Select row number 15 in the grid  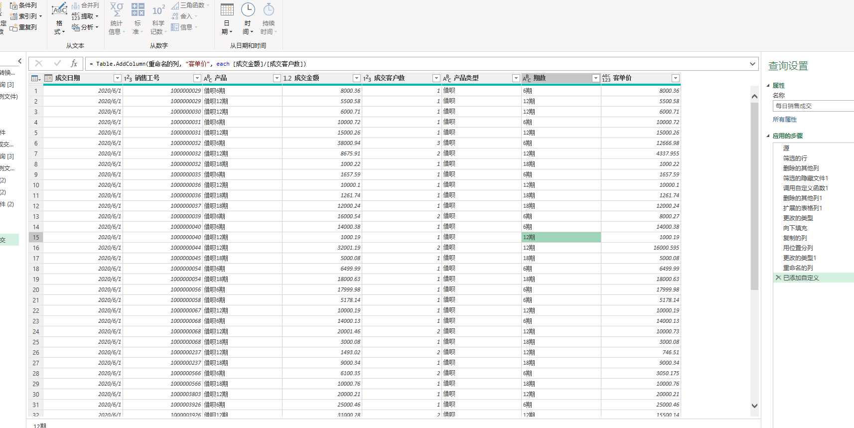(x=36, y=237)
